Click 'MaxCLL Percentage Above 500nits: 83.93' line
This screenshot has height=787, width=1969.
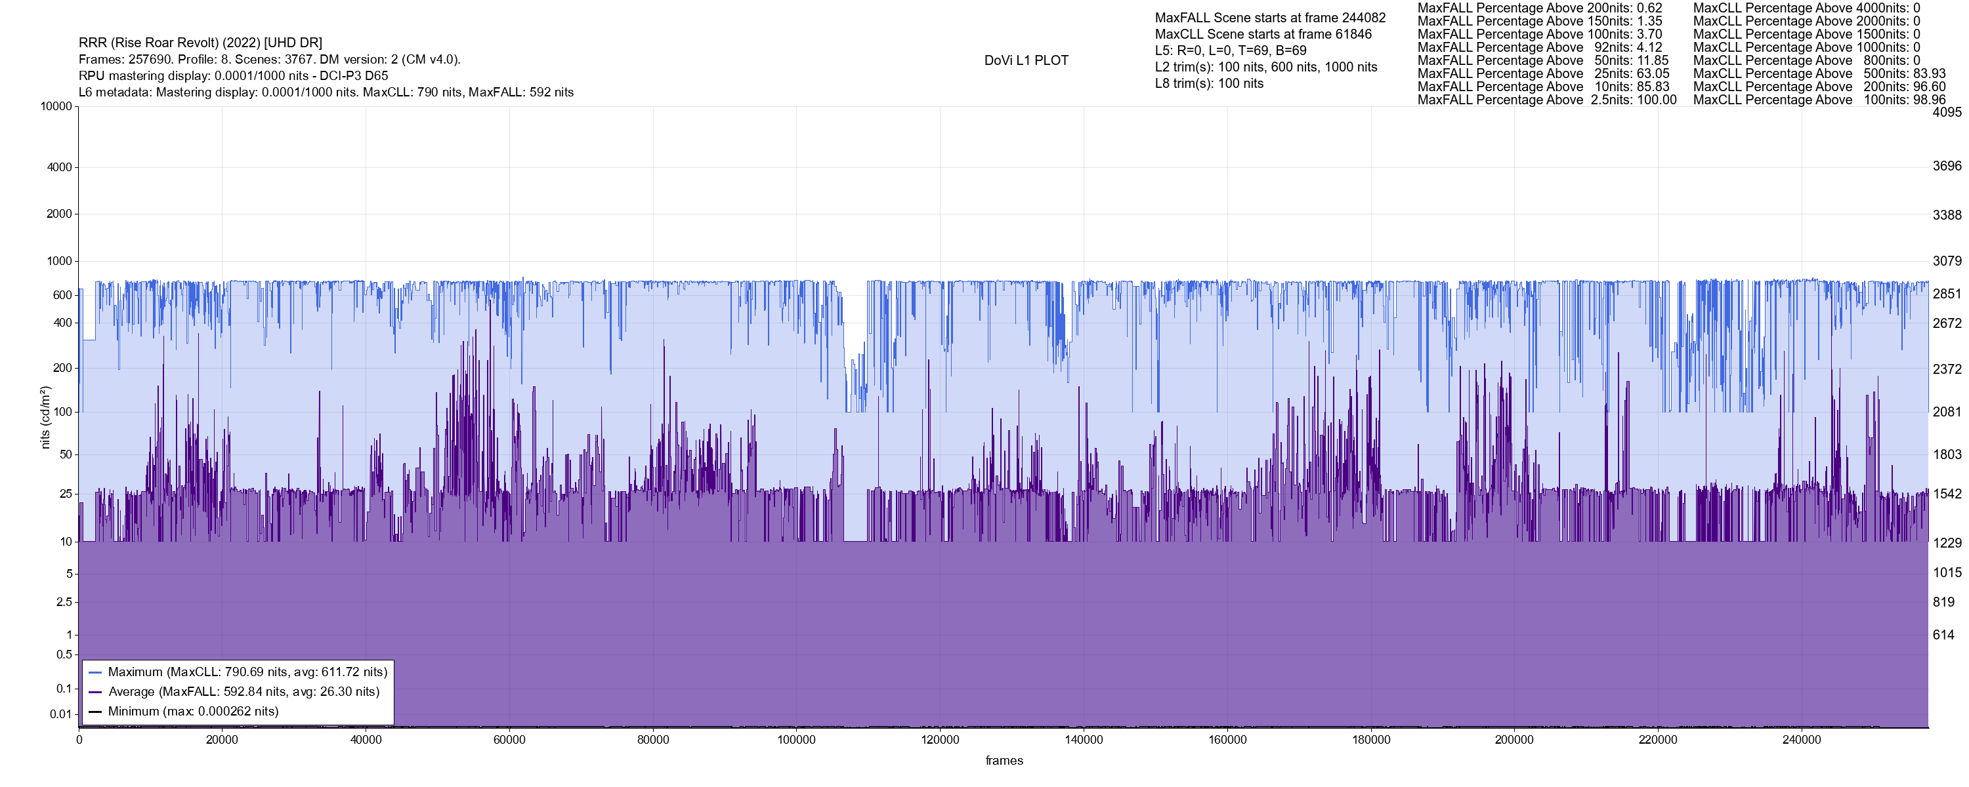pos(1819,74)
